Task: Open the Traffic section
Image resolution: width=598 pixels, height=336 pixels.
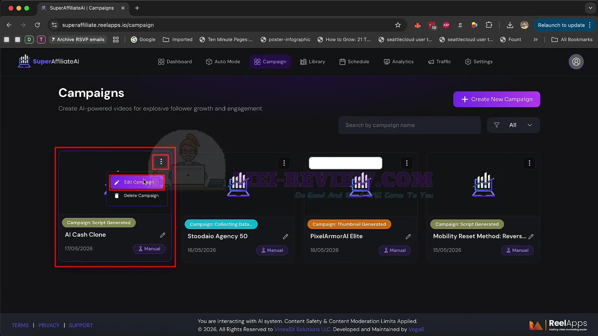Action: coord(439,62)
